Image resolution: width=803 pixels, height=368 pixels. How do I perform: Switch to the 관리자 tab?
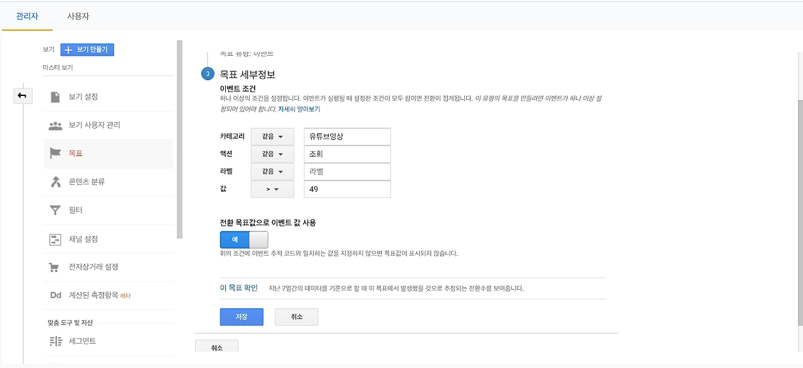(27, 16)
